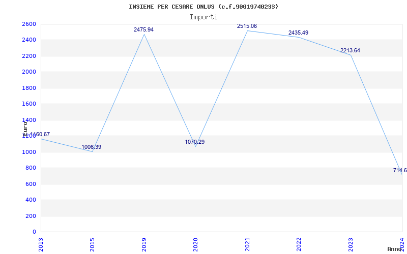Click y-axis tick 1800
The width and height of the screenshot is (407, 254).
(29, 88)
